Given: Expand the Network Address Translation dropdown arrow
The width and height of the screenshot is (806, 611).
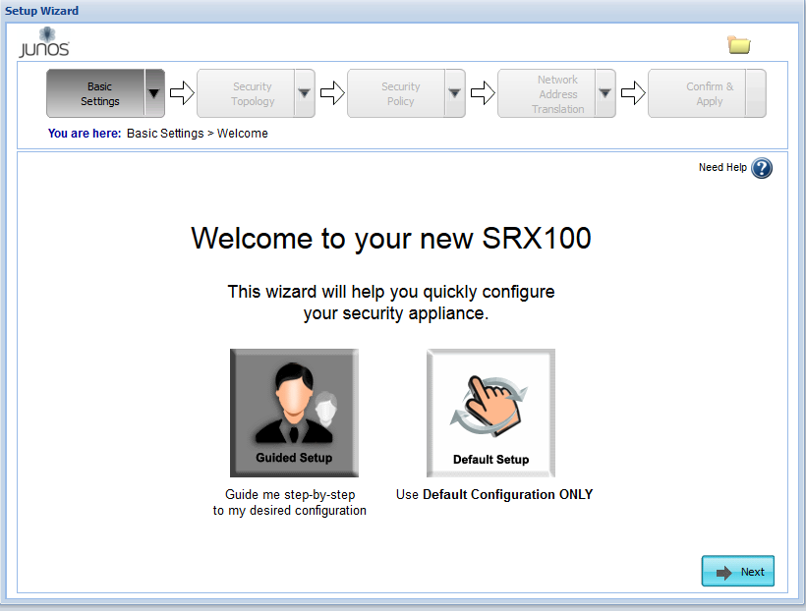Looking at the screenshot, I should point(605,93).
